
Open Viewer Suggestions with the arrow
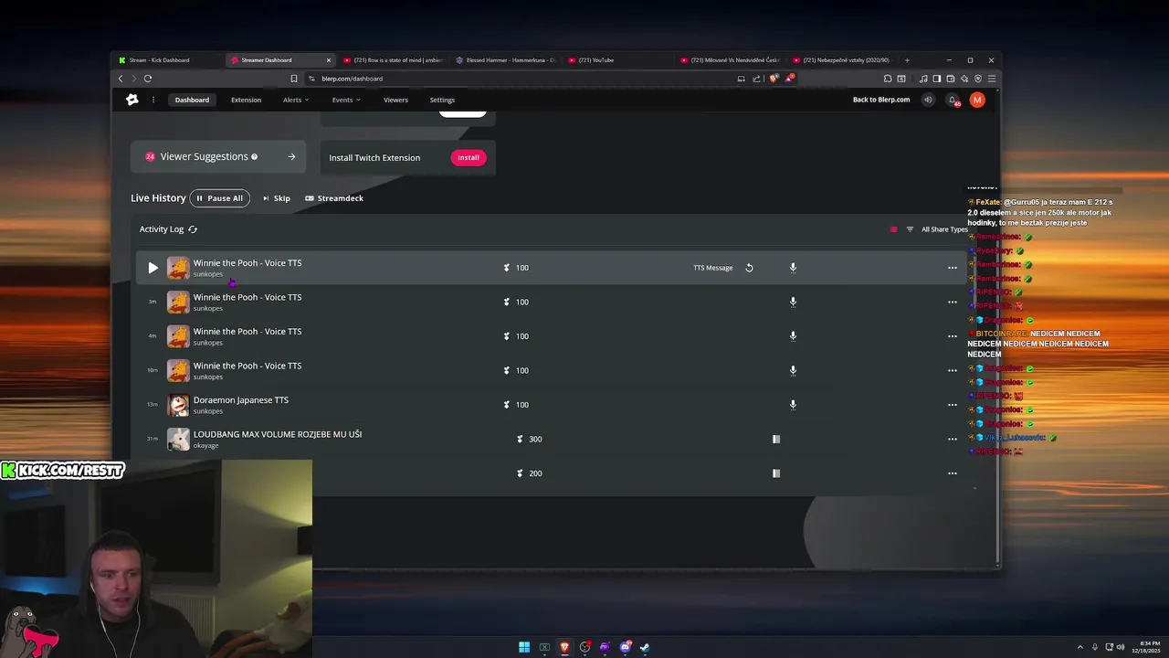(x=291, y=157)
